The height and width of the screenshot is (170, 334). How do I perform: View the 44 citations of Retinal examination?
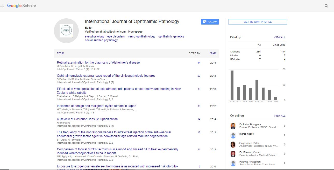[x=199, y=63]
